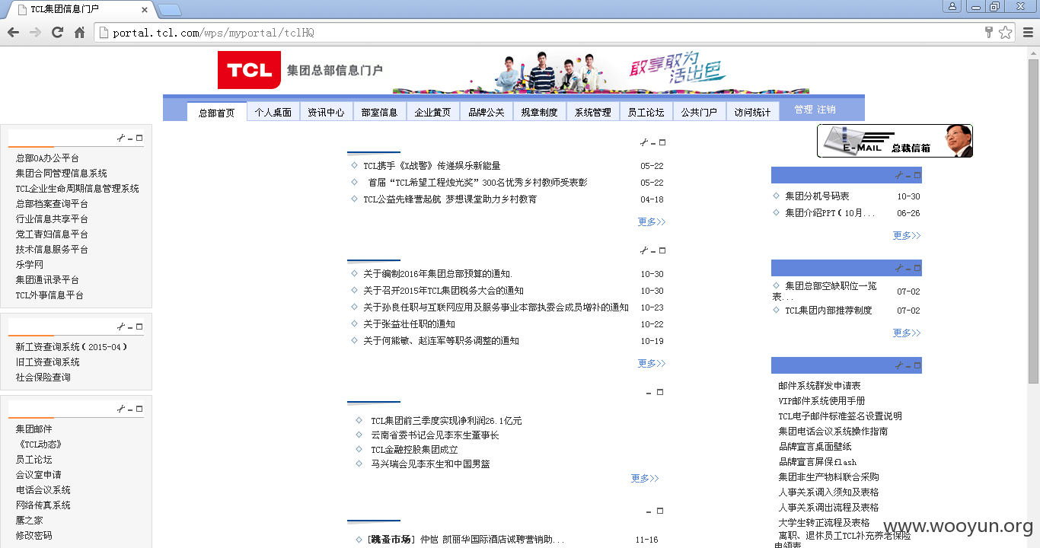
Task: Open the 规章制度 tab
Action: tap(539, 112)
